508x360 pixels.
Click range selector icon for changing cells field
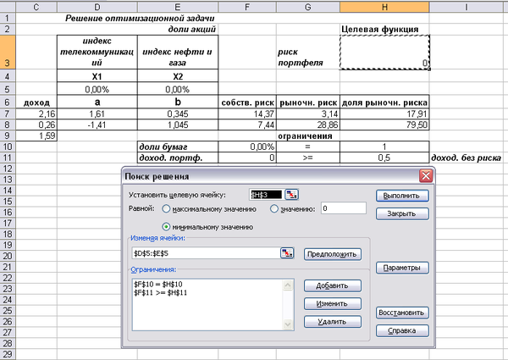tap(286, 253)
